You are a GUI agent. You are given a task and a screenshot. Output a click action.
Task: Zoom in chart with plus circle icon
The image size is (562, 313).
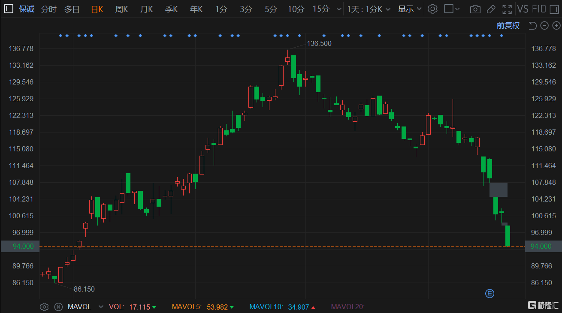(x=555, y=26)
